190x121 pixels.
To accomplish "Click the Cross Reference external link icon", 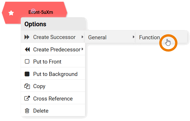I will 27,98.
